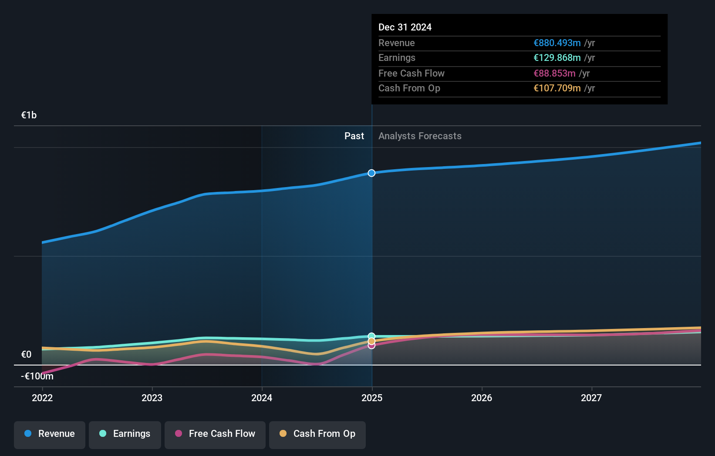Toggle the Revenue series using its legend button

49,435
